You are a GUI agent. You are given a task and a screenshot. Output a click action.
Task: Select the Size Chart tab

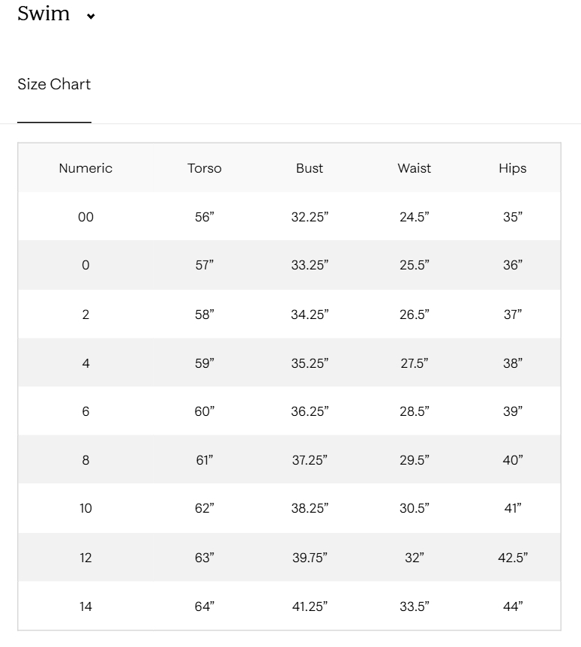tap(54, 84)
